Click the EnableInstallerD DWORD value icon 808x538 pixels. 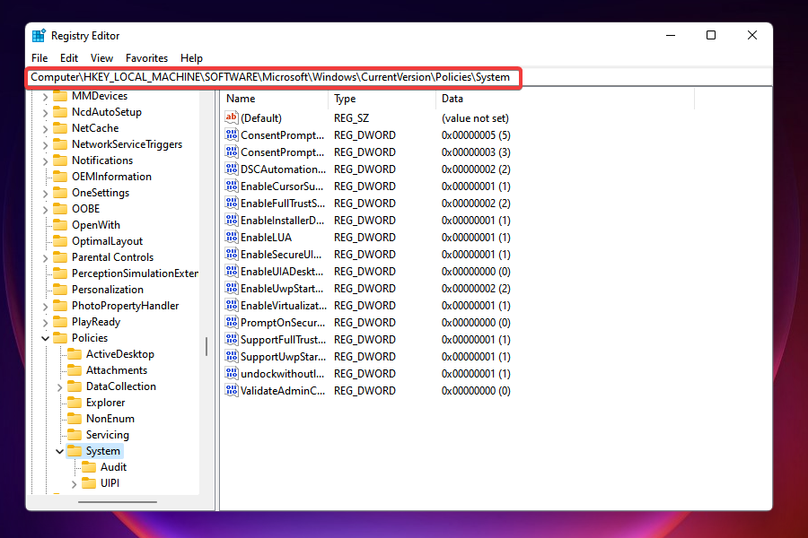point(232,220)
